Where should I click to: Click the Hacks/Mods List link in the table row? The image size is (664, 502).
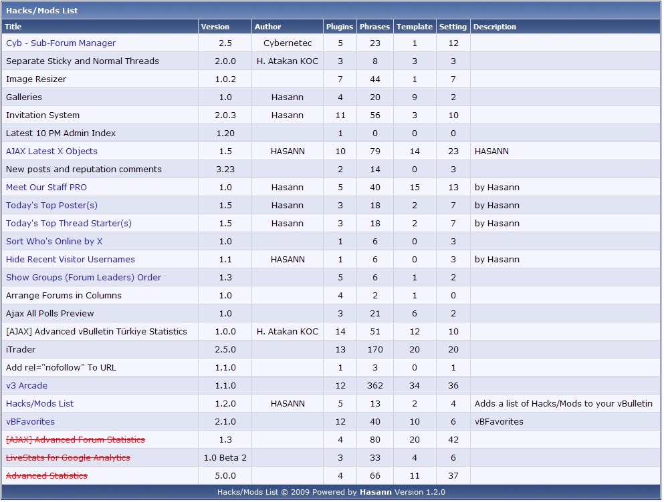click(x=39, y=404)
